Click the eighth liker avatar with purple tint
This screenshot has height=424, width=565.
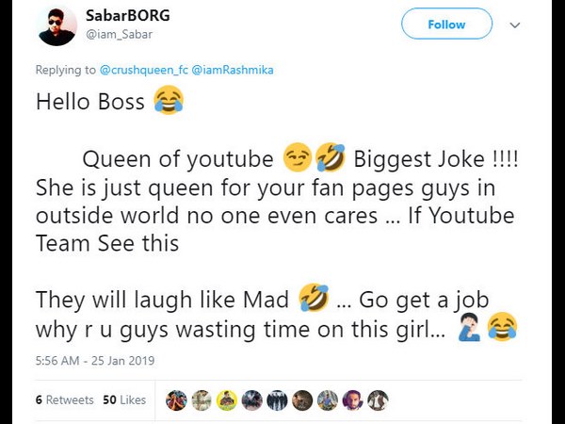tap(352, 400)
